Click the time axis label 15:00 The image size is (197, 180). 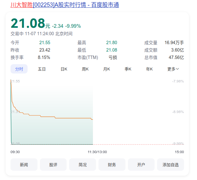point(179,152)
